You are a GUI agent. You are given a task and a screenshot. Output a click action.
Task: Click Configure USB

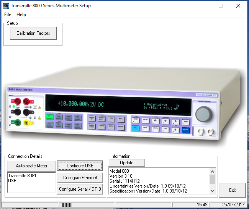80,166
